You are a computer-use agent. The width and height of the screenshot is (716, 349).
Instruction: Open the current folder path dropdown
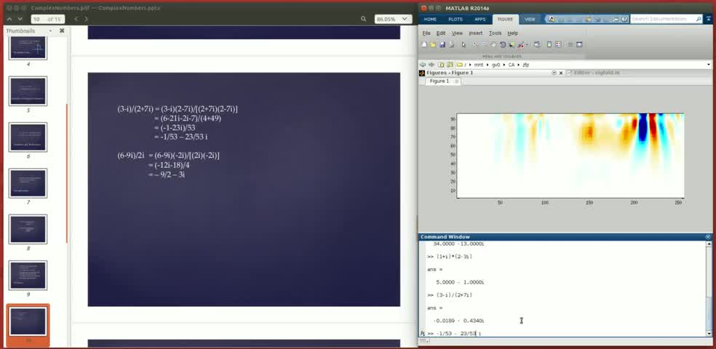tap(709, 64)
